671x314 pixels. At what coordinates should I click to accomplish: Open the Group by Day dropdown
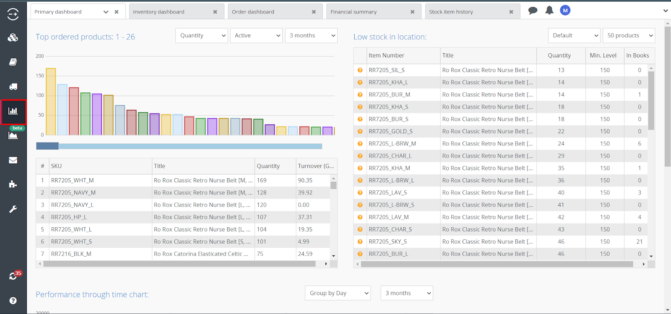coord(338,293)
